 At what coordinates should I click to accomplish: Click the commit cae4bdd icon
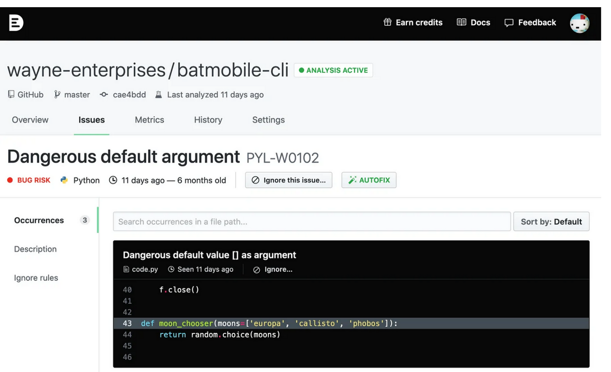coord(104,94)
